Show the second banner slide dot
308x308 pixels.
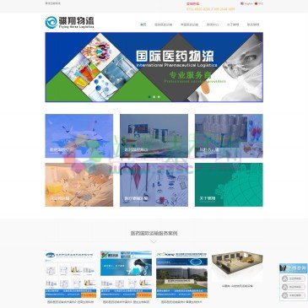tap(154, 97)
